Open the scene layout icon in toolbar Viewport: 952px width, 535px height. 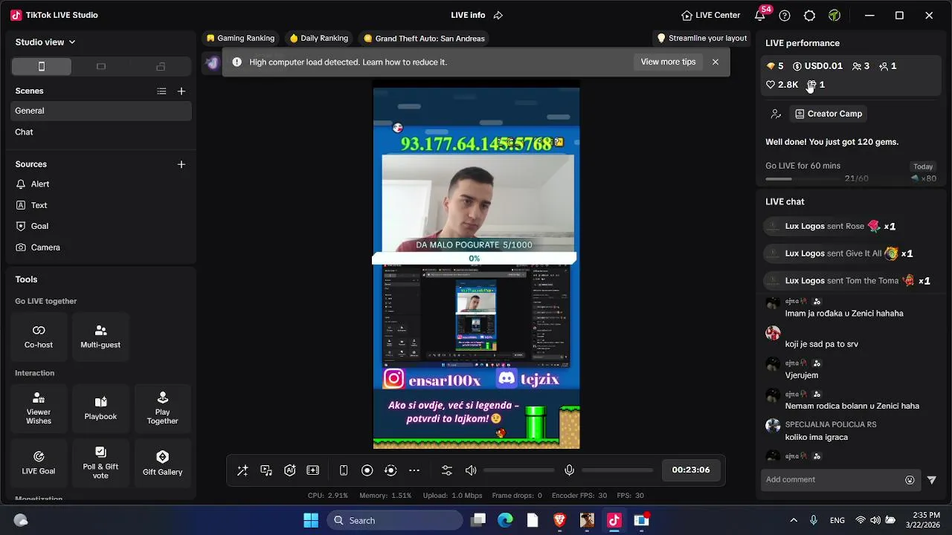pos(313,470)
